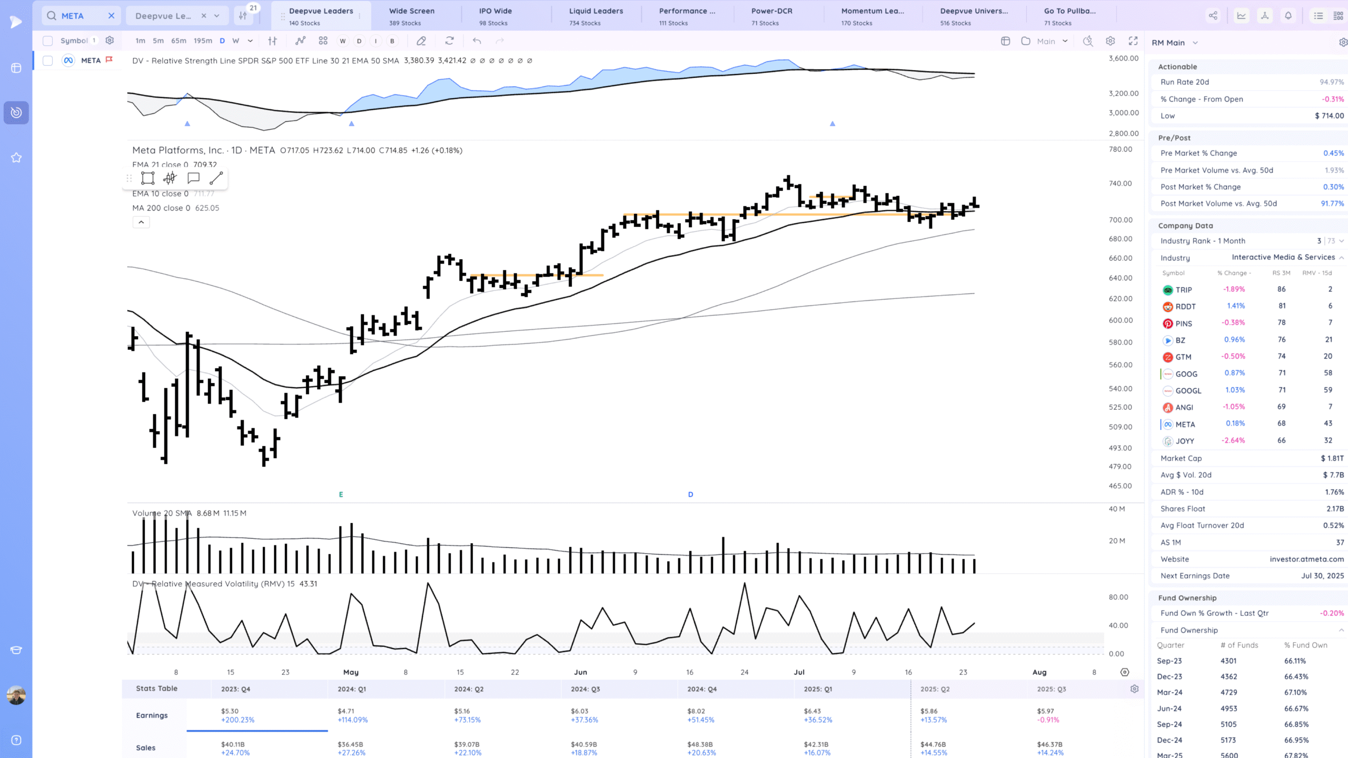1348x758 pixels.
Task: Select the trend line drawing tool
Action: (216, 178)
